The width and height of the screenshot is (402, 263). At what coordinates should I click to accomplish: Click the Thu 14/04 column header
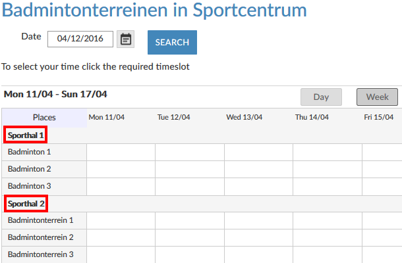coord(312,118)
